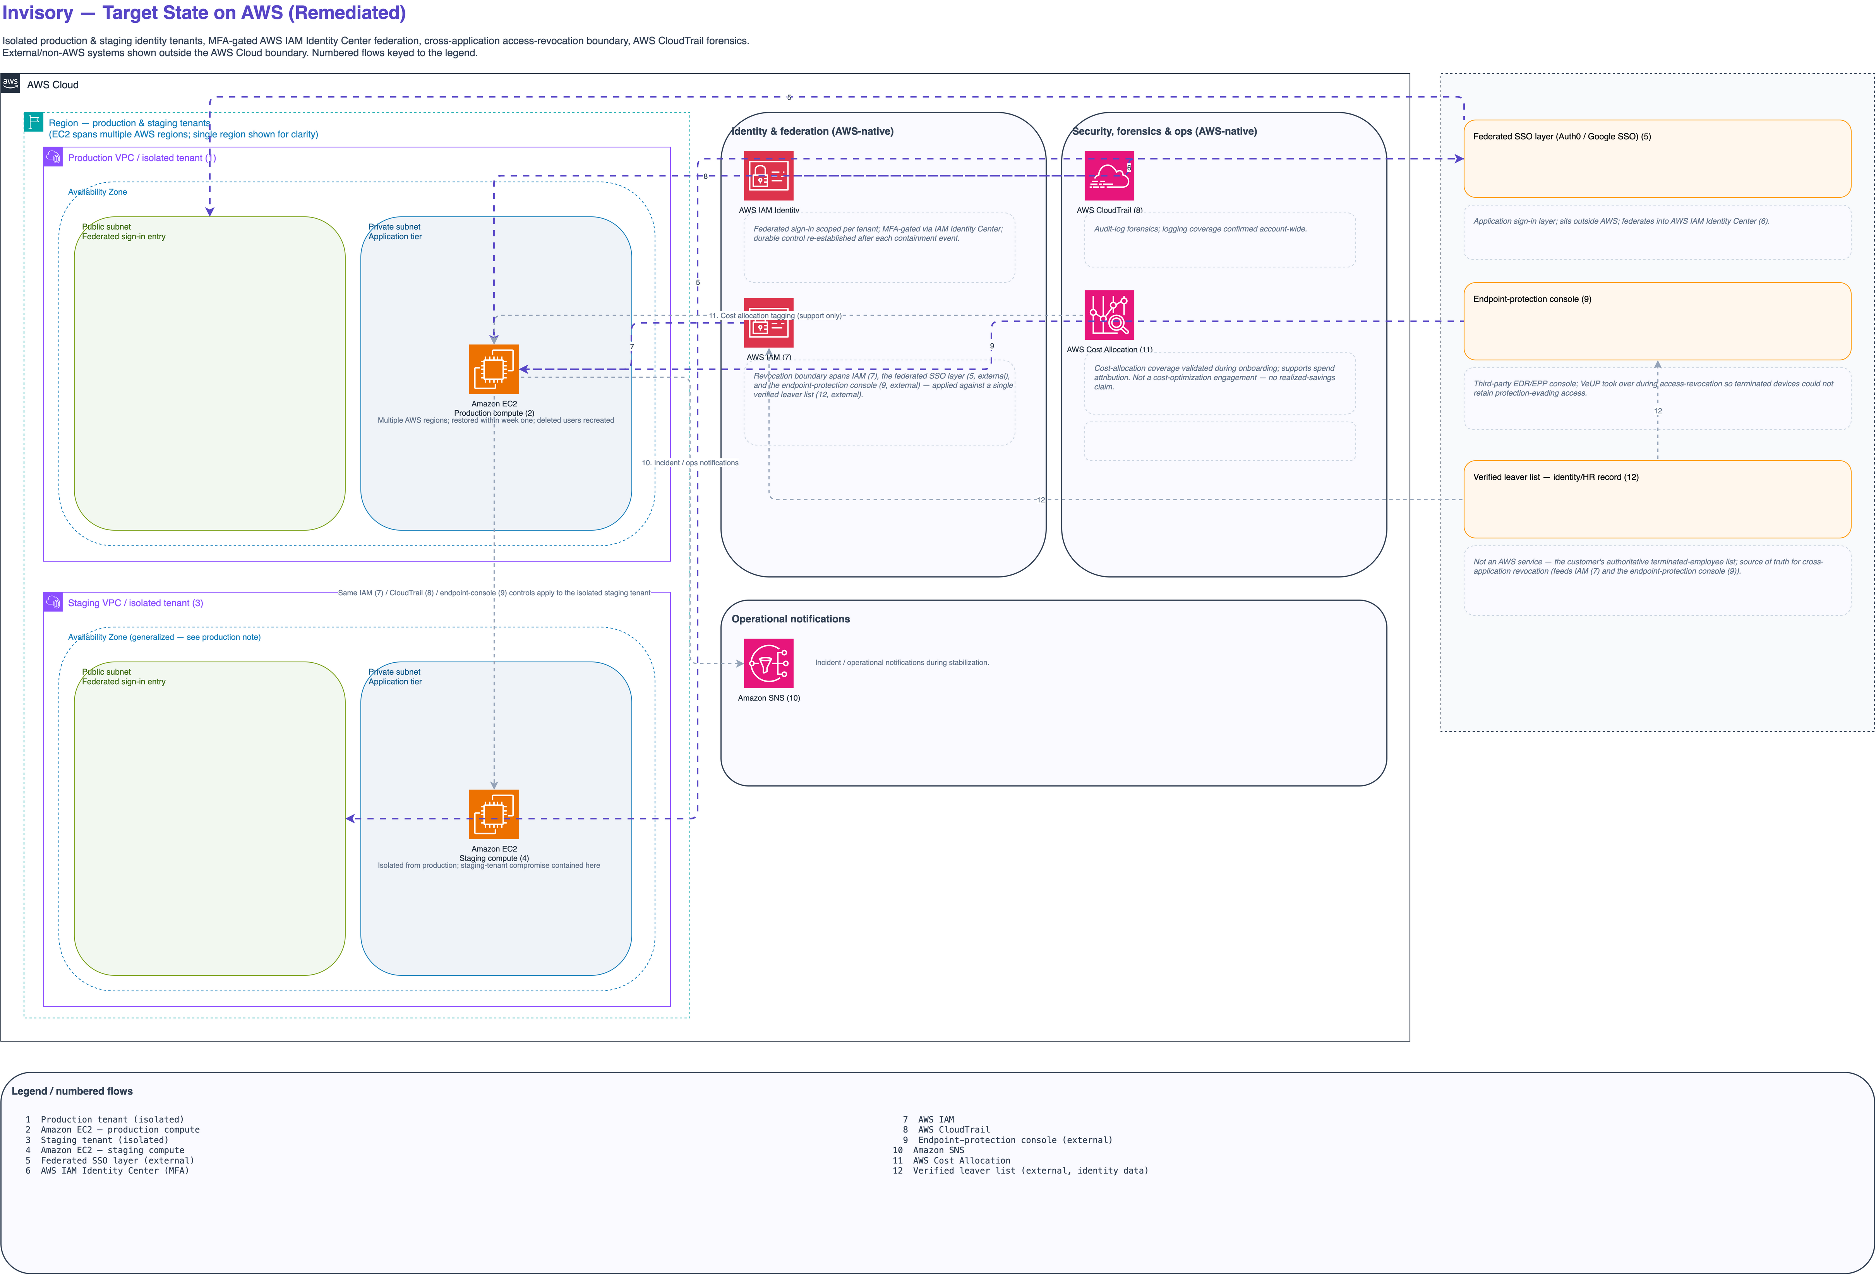Select the Federated SSO layer (5) box

coord(1657,159)
